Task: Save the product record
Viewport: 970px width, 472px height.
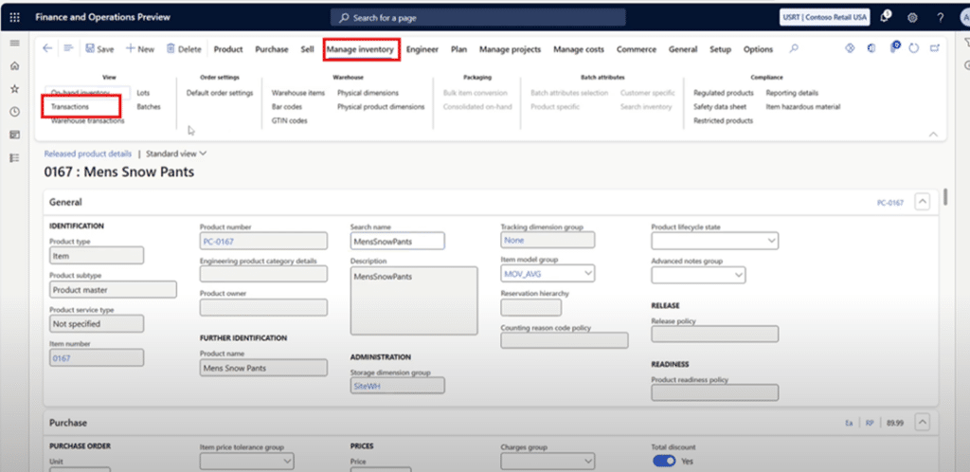Action: [x=99, y=49]
